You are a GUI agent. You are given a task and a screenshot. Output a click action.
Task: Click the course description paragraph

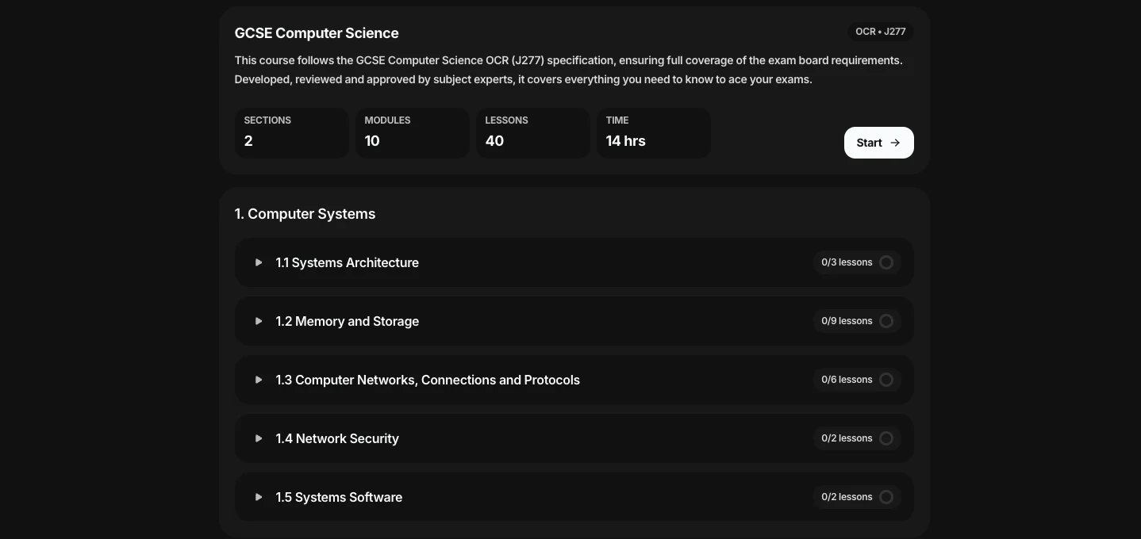coord(569,70)
